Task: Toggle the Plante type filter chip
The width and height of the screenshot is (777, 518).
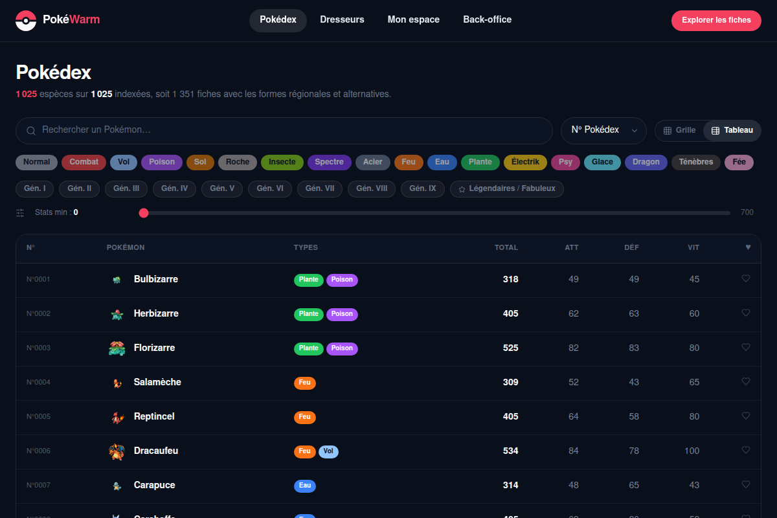Action: tap(480, 163)
